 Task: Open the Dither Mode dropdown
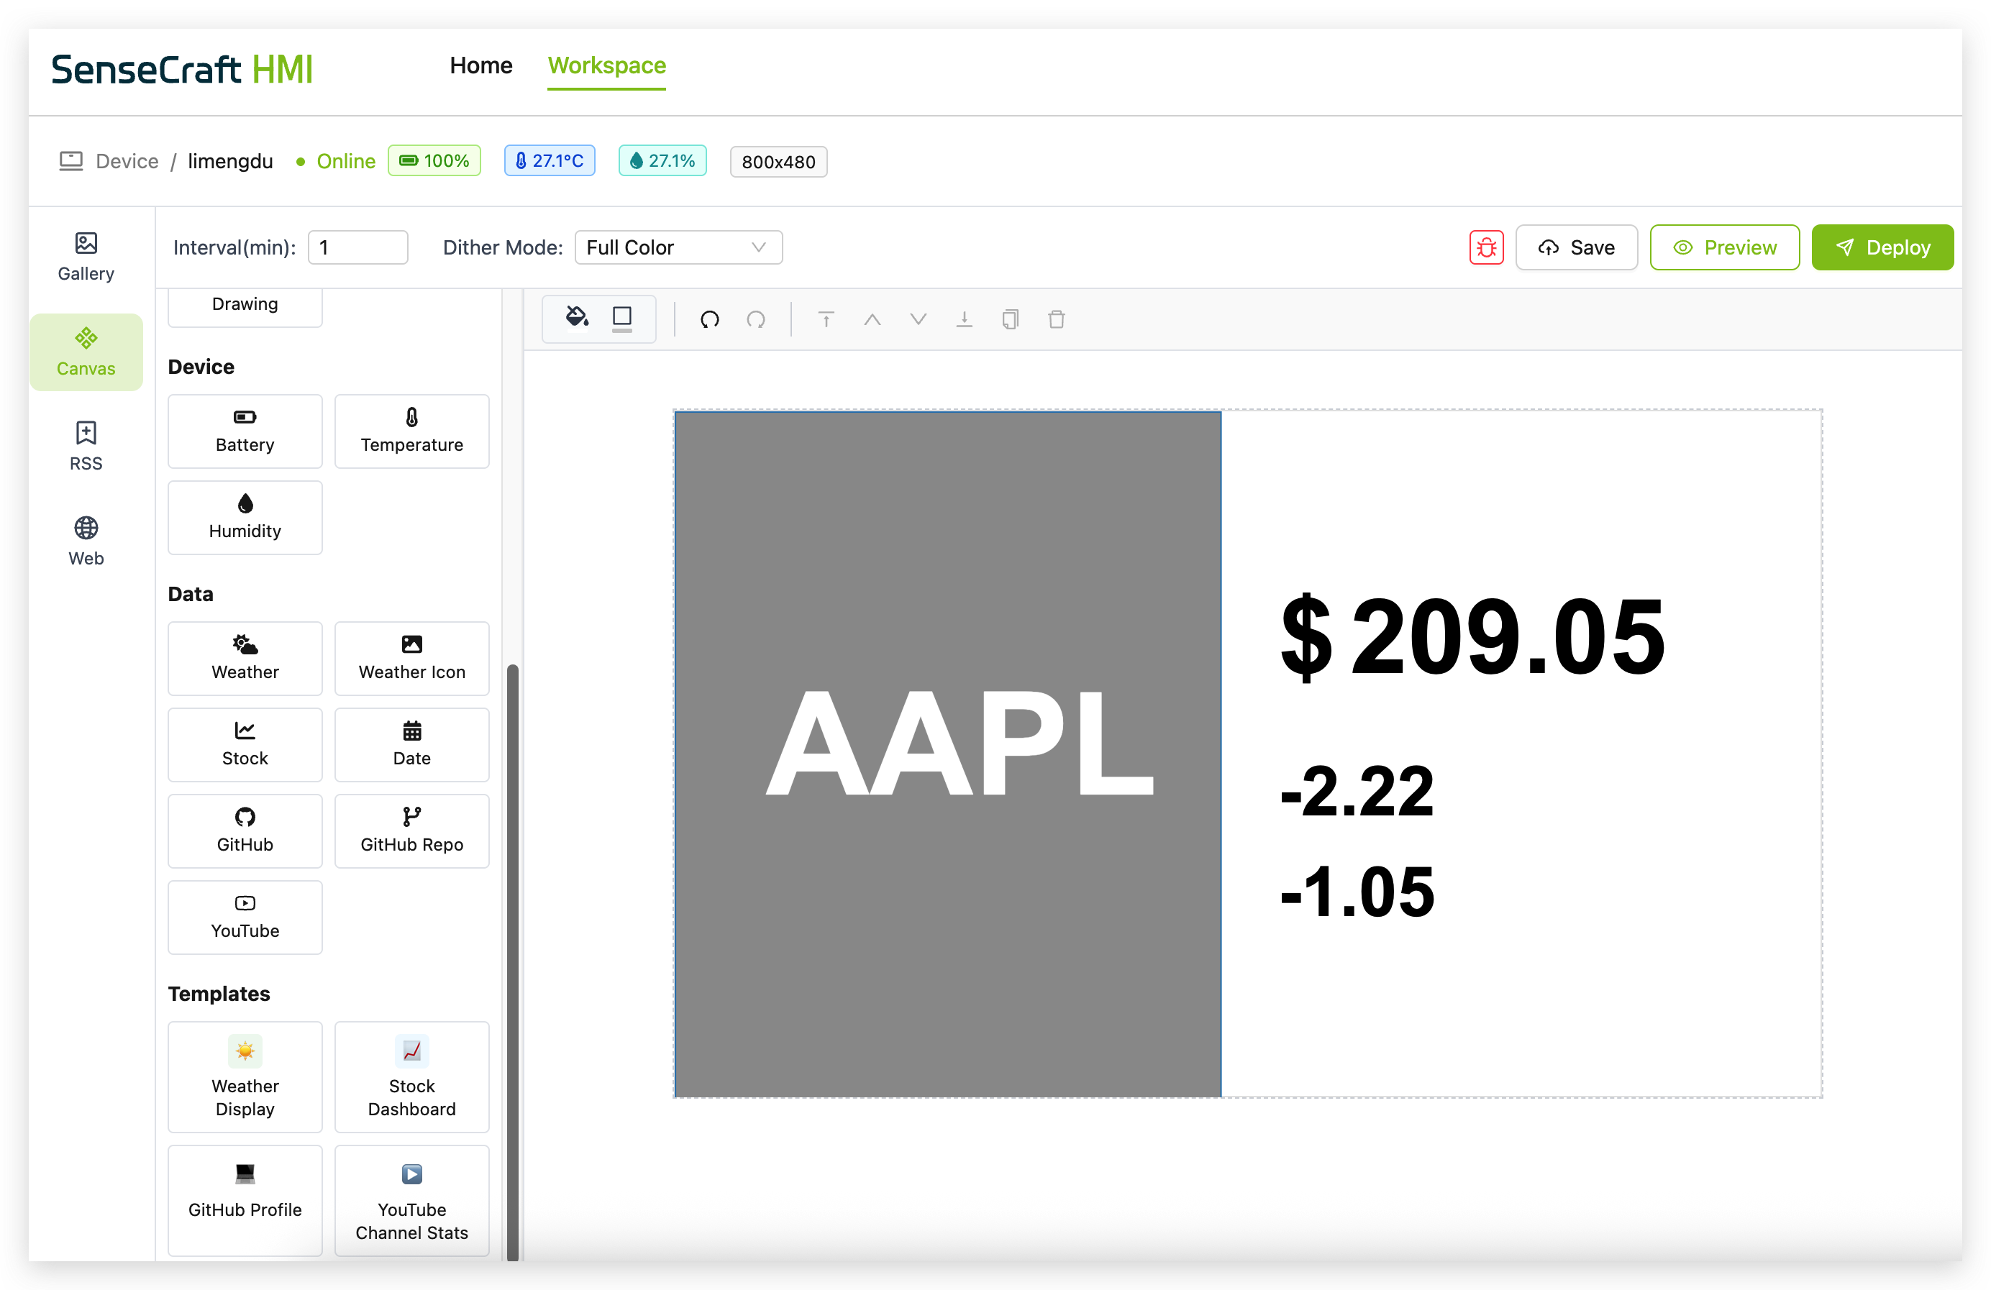point(678,247)
